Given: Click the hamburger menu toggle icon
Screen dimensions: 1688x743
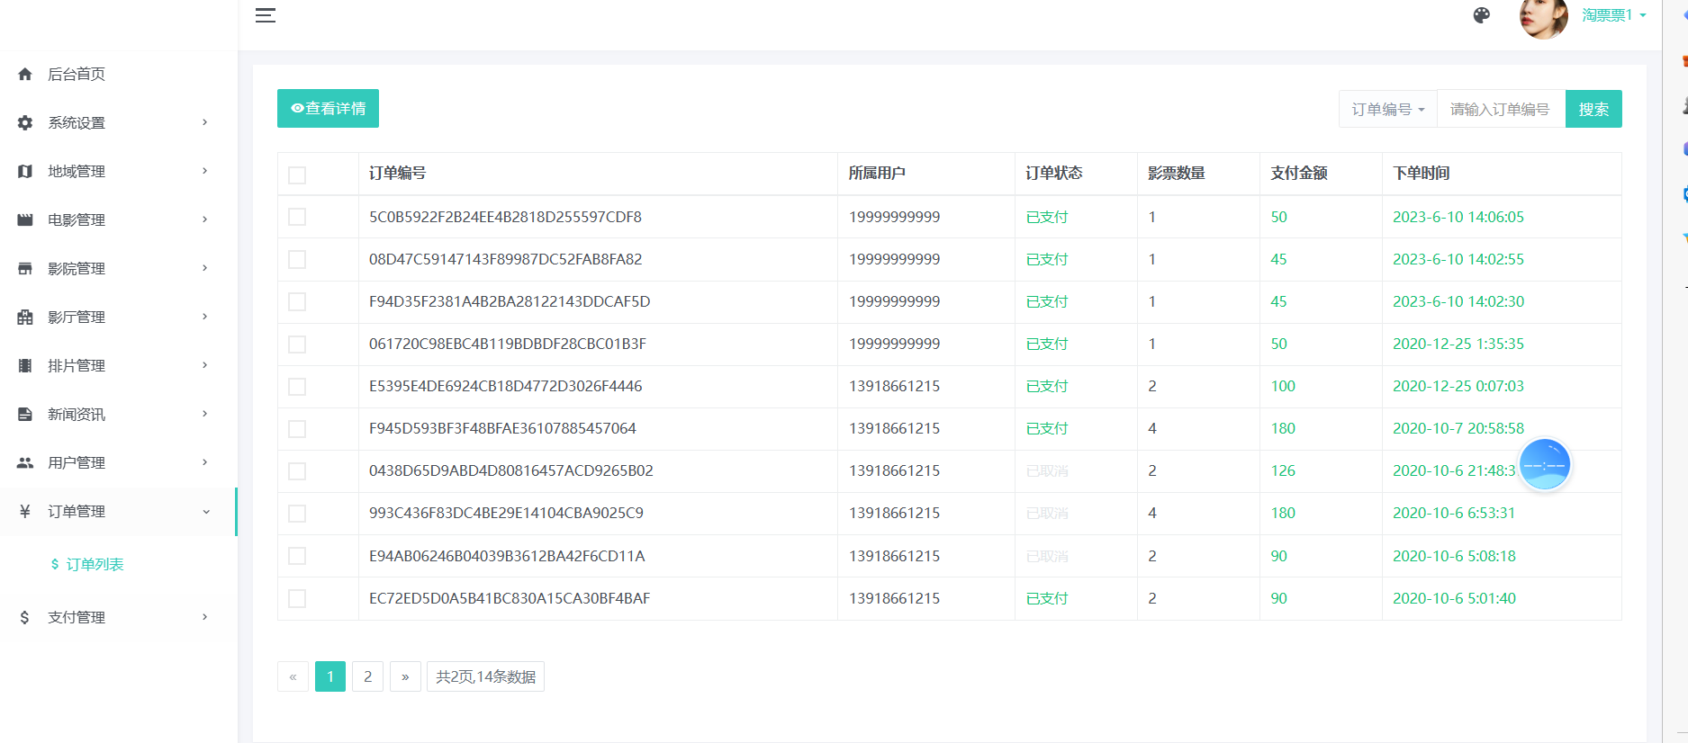Looking at the screenshot, I should [265, 15].
